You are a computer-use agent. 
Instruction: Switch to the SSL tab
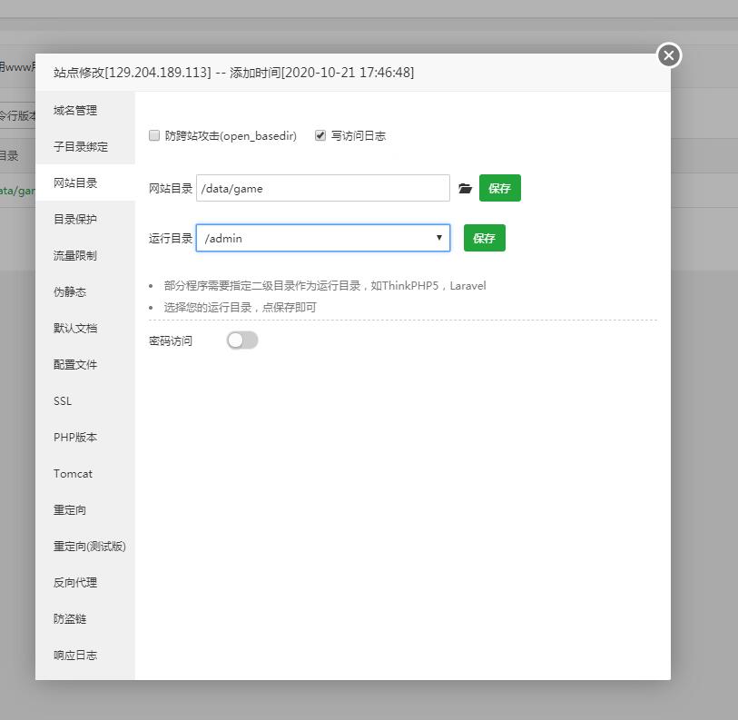coord(63,401)
